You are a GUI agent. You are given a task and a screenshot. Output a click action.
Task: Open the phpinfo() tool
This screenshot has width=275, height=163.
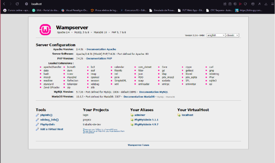[46, 115]
